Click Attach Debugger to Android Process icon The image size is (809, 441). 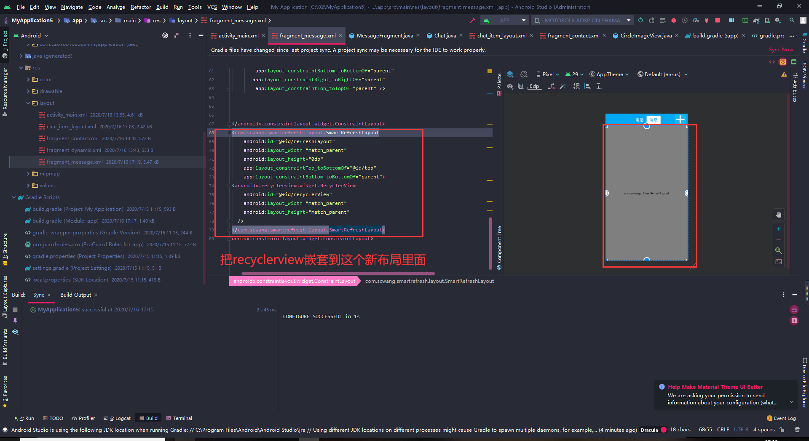click(x=707, y=20)
